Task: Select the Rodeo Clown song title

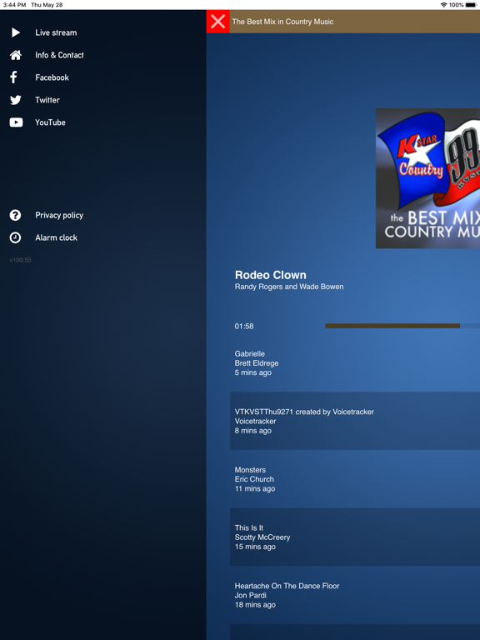Action: point(271,275)
